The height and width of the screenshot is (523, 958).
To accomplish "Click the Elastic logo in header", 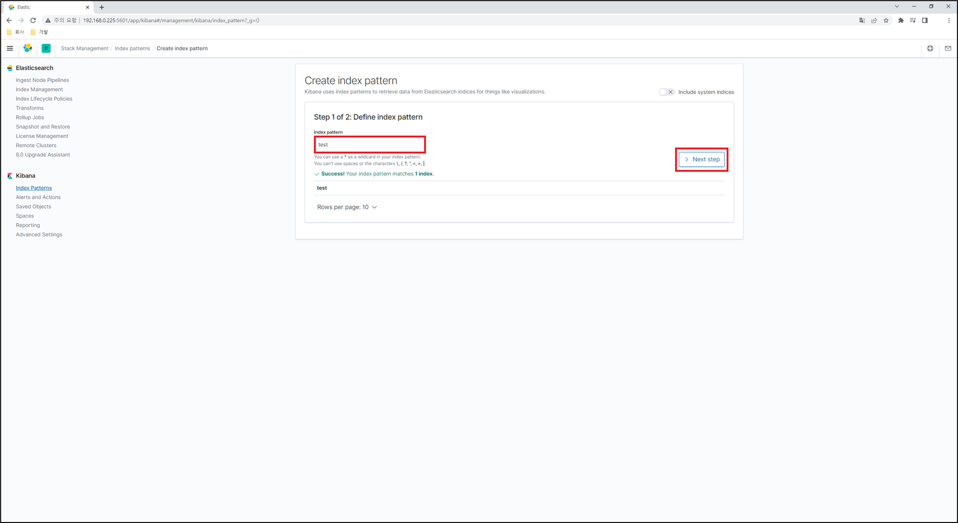I will coord(28,48).
